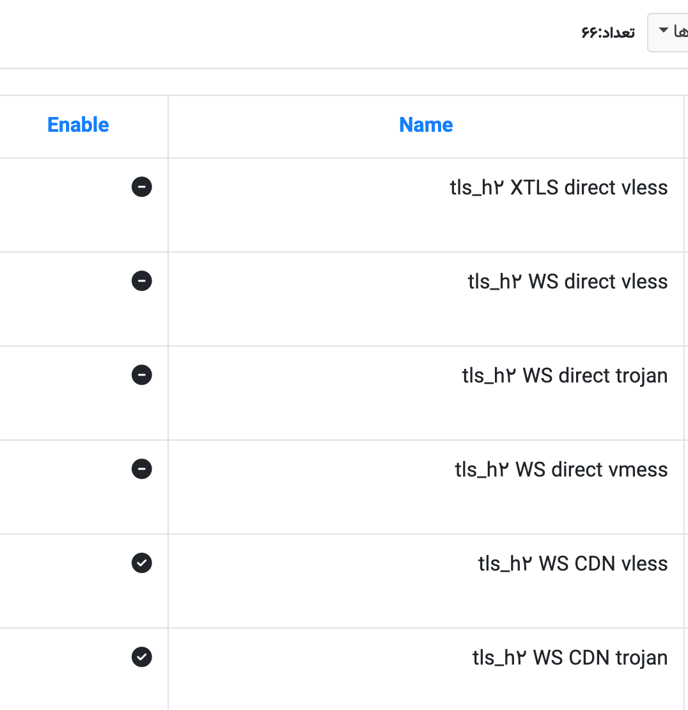
Task: Click the minus icon beside "tls_h۲ WS direct trojan"
Action: click(x=142, y=375)
